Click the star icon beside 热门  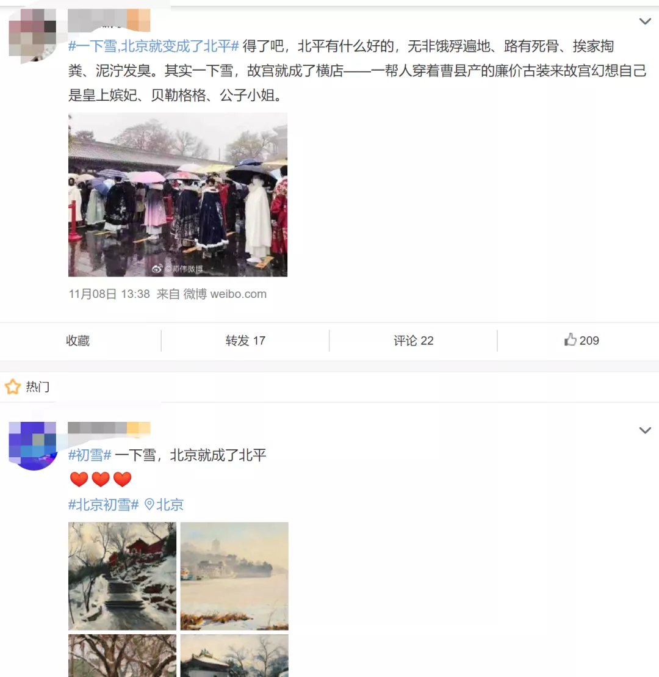tap(13, 386)
